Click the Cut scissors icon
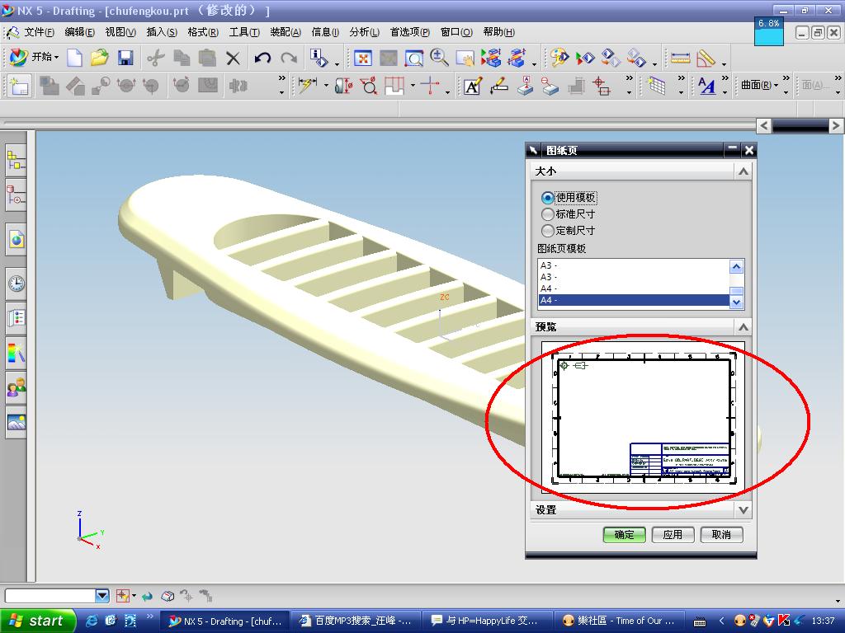Viewport: 845px width, 633px height. coord(155,58)
